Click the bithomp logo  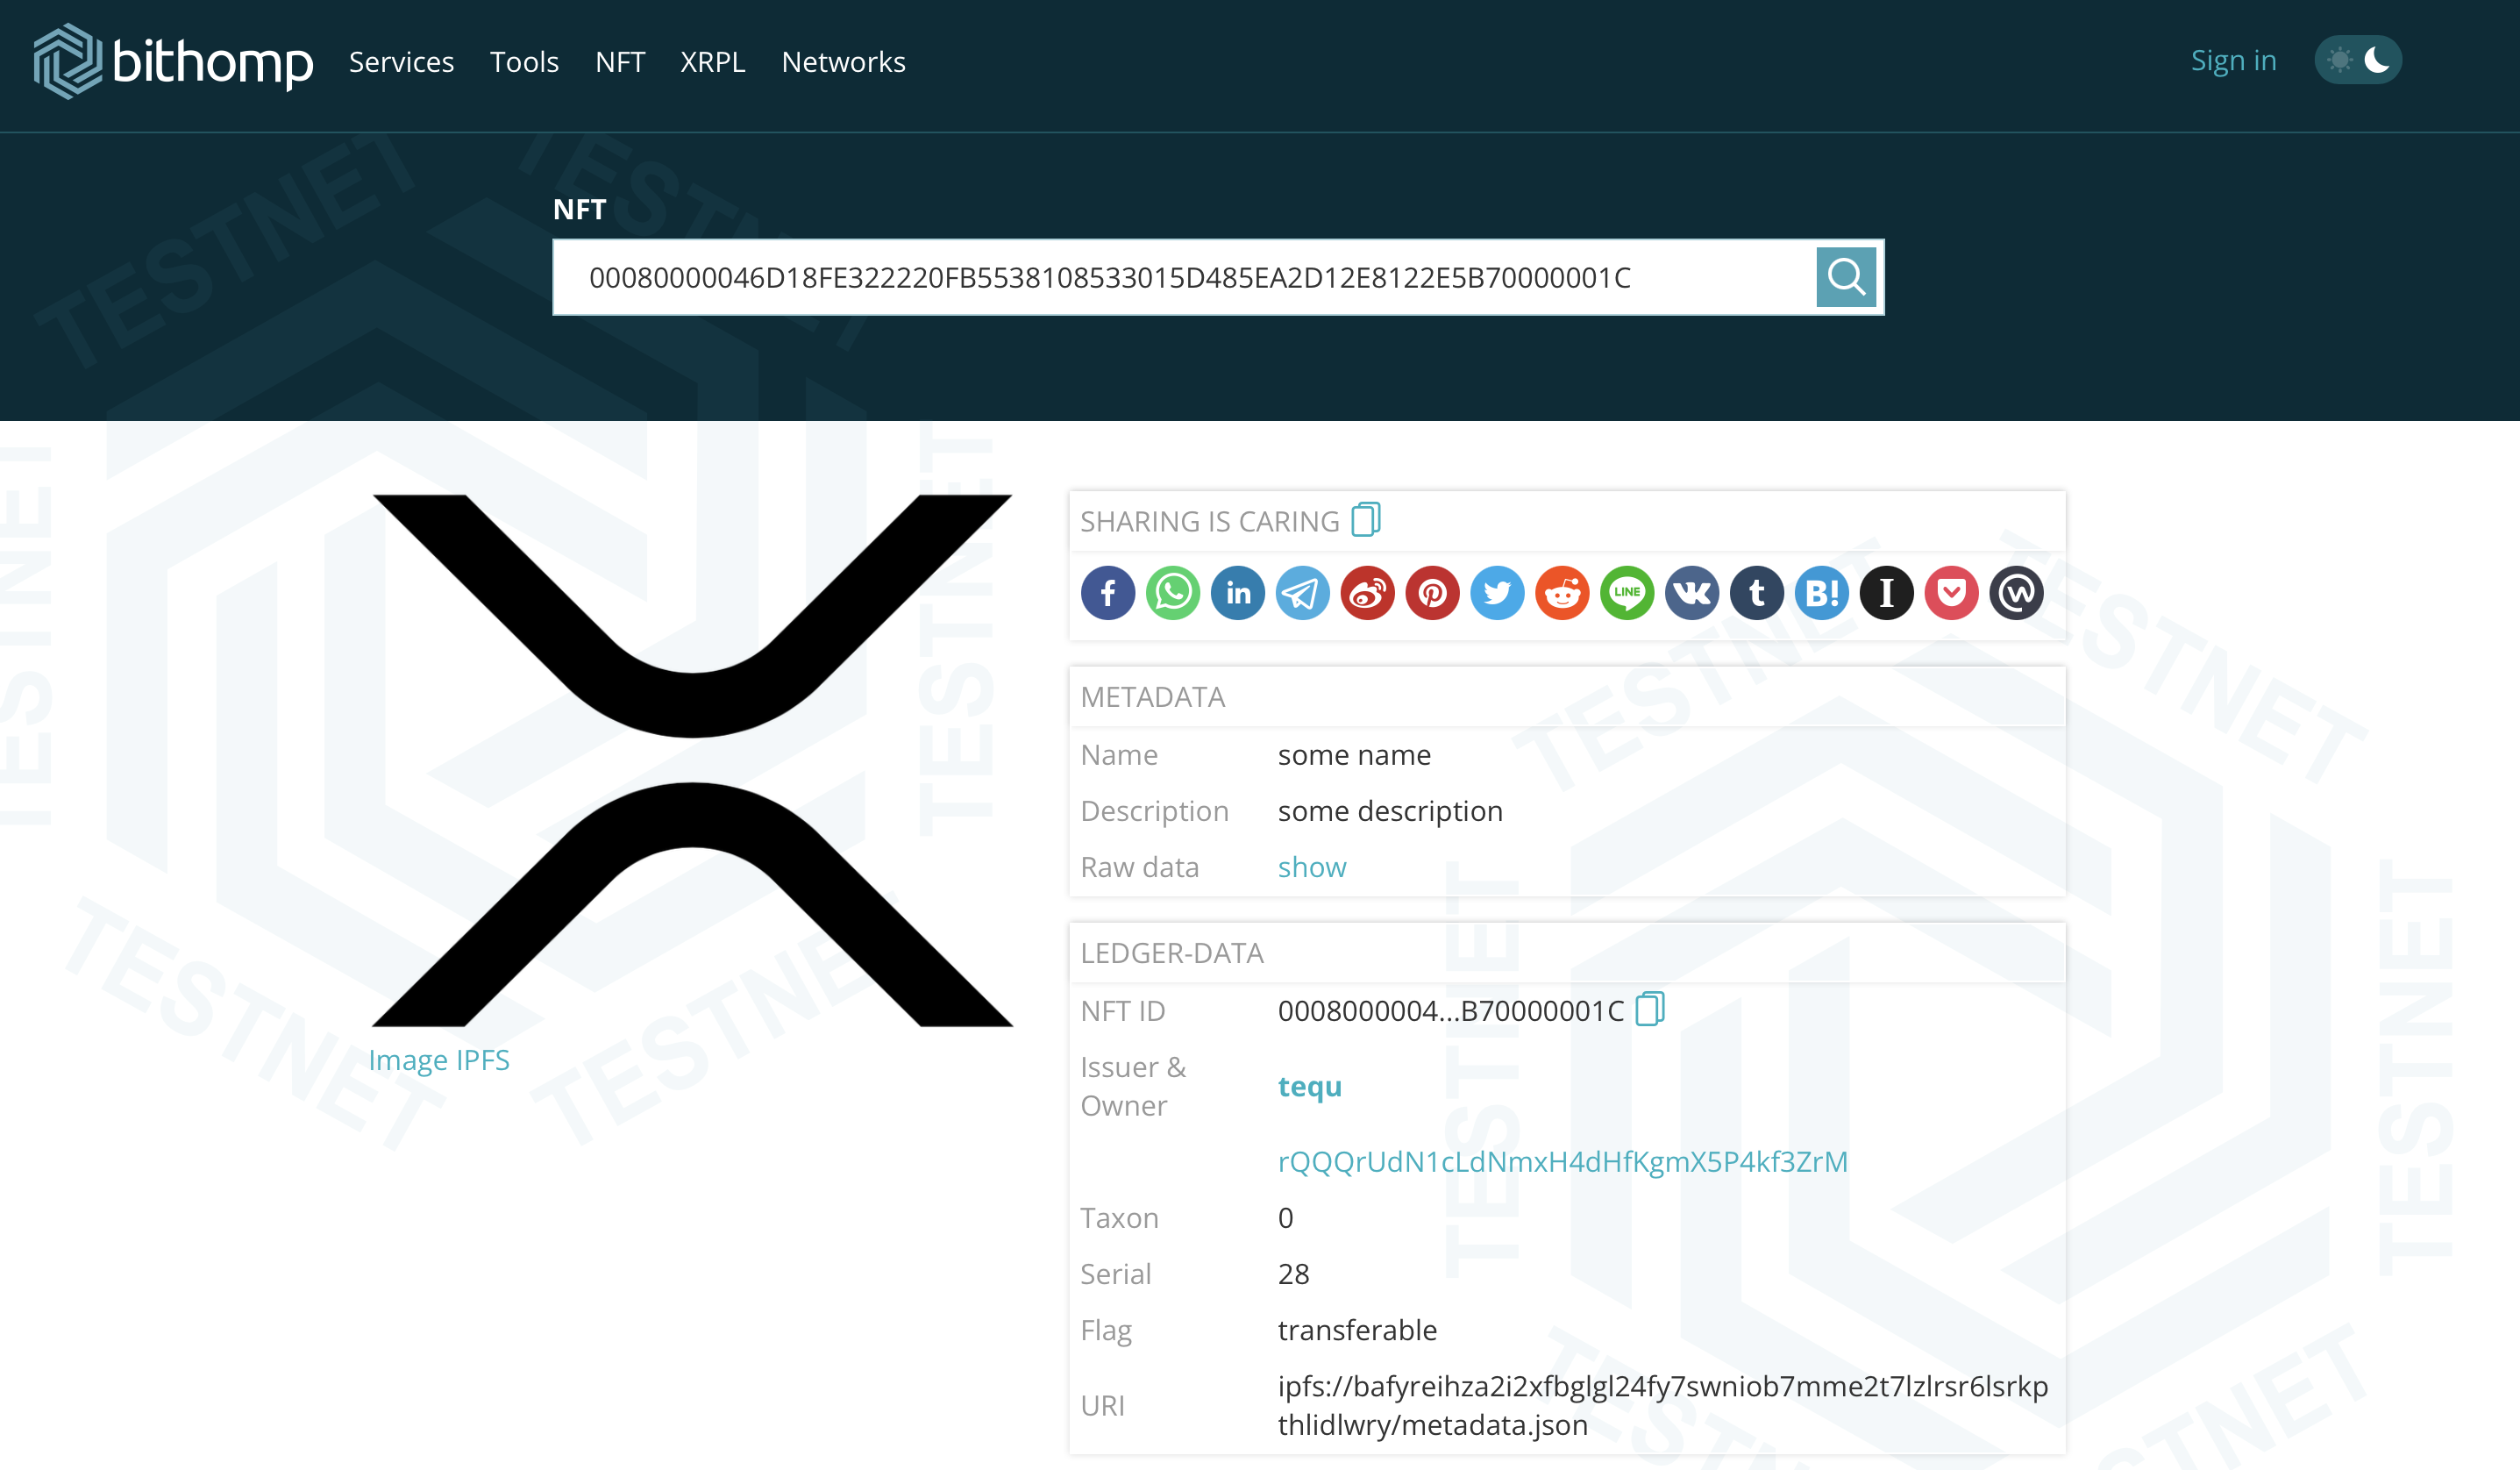click(173, 61)
